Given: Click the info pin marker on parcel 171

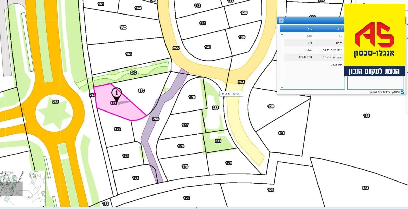Looking at the screenshot, I should point(117,95).
